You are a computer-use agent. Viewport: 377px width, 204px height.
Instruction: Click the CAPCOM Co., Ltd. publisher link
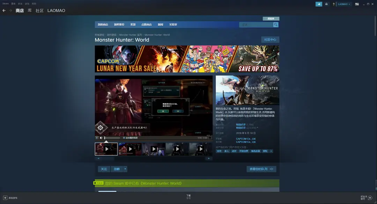coord(246,142)
